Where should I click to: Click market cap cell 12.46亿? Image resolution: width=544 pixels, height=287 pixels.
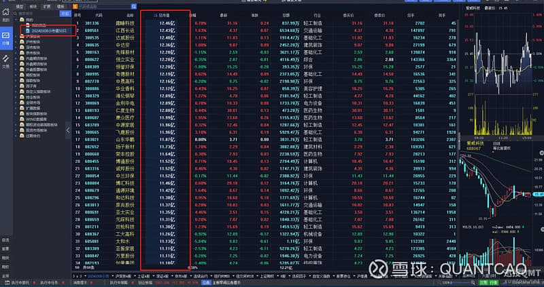[167, 23]
